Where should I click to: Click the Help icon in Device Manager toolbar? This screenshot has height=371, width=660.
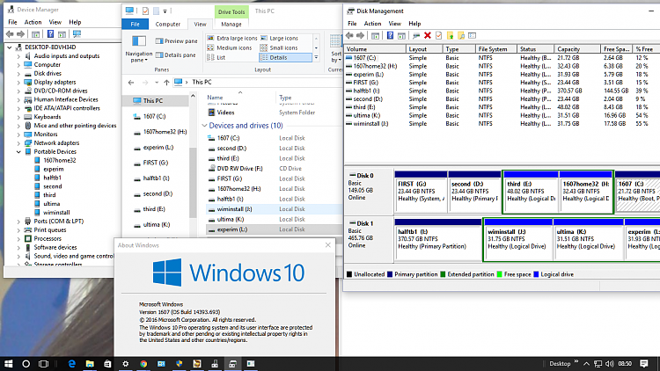[50, 34]
